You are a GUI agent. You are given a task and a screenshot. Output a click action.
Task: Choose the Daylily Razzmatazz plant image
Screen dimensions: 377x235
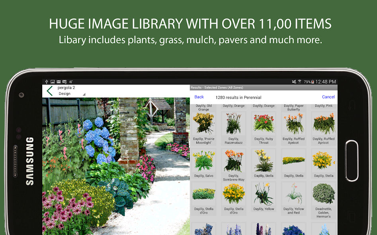[x=234, y=123]
